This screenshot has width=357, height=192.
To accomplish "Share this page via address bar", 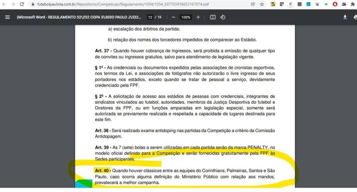I will coord(253,4).
